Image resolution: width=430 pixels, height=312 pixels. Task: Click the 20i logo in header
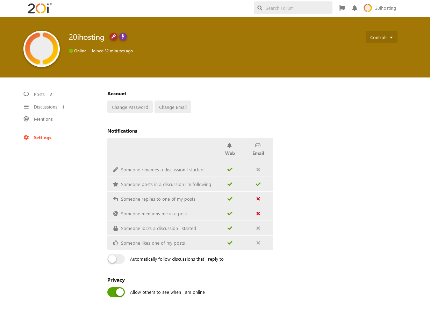(x=40, y=8)
